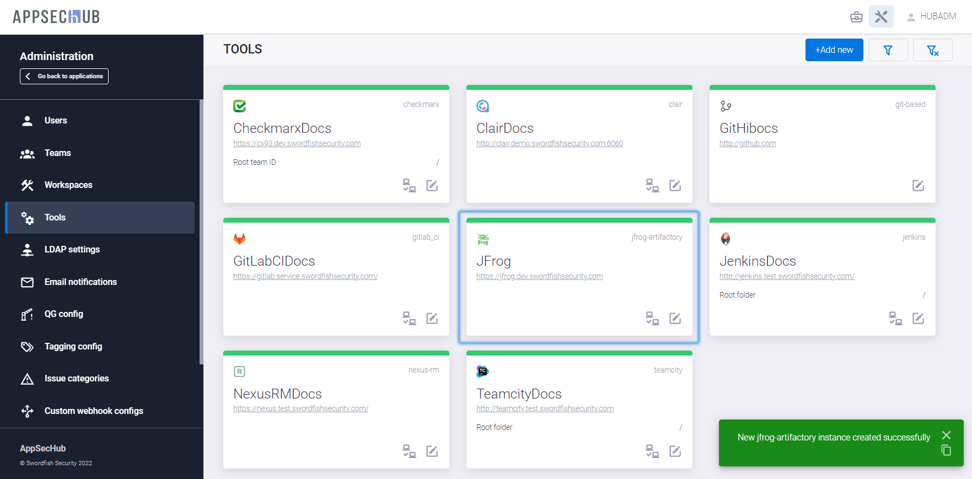Open edit for GitHibocs tool
The image size is (972, 479).
(x=918, y=186)
